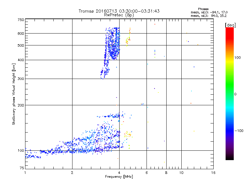The width and height of the screenshot is (251, 188).
Task: Click the y-axis '750' tick label
Action: pyautogui.click(x=21, y=20)
